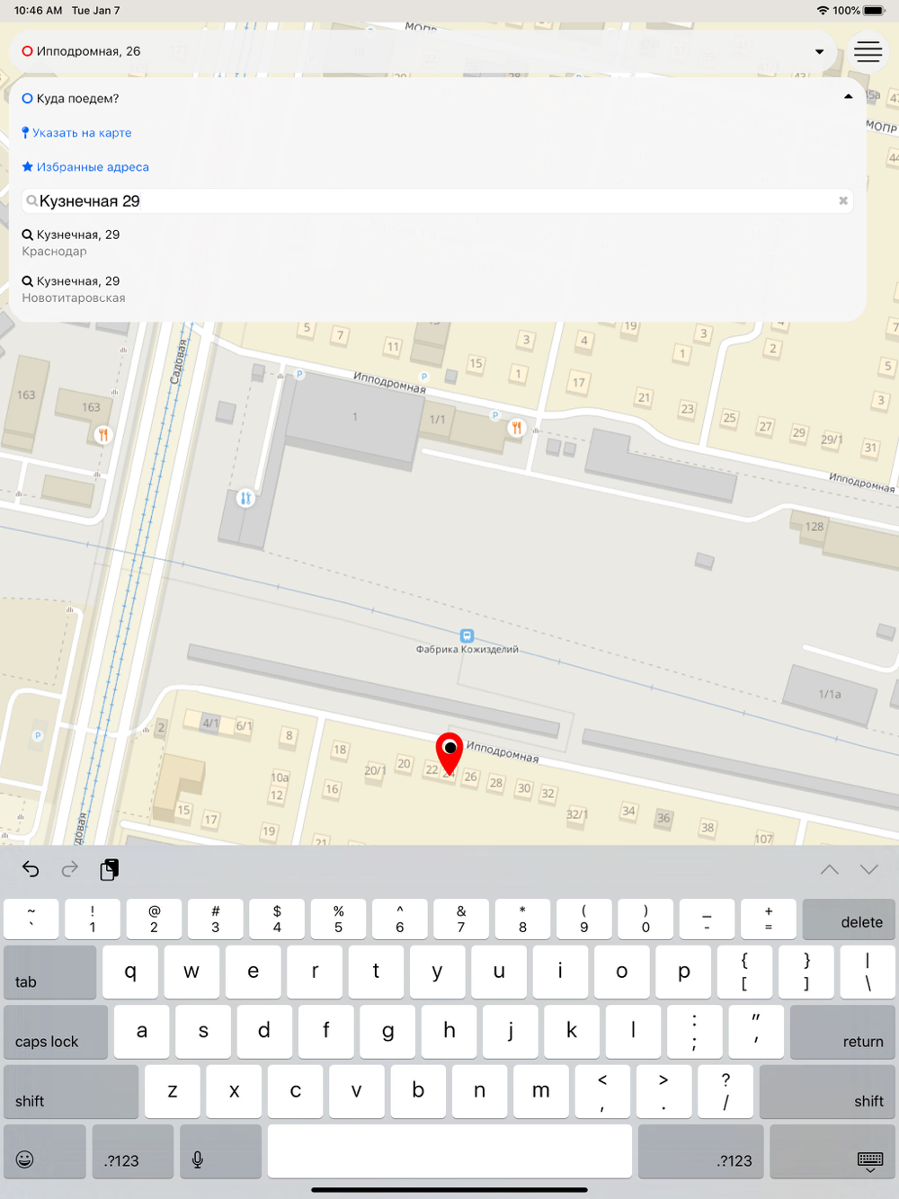Open the emoji keyboard
899x1199 pixels.
click(x=44, y=1151)
